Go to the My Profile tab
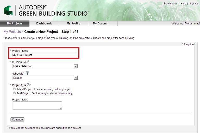200x135 pixels. point(73,23)
